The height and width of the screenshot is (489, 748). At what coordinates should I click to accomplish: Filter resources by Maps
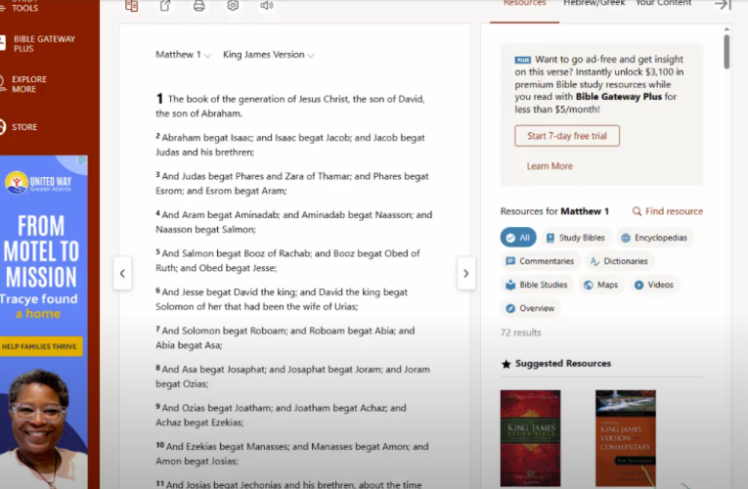click(x=601, y=285)
